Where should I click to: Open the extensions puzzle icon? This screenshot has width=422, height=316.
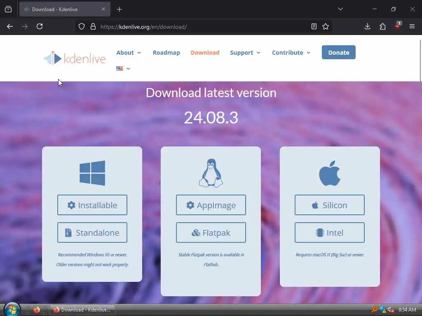click(x=382, y=26)
